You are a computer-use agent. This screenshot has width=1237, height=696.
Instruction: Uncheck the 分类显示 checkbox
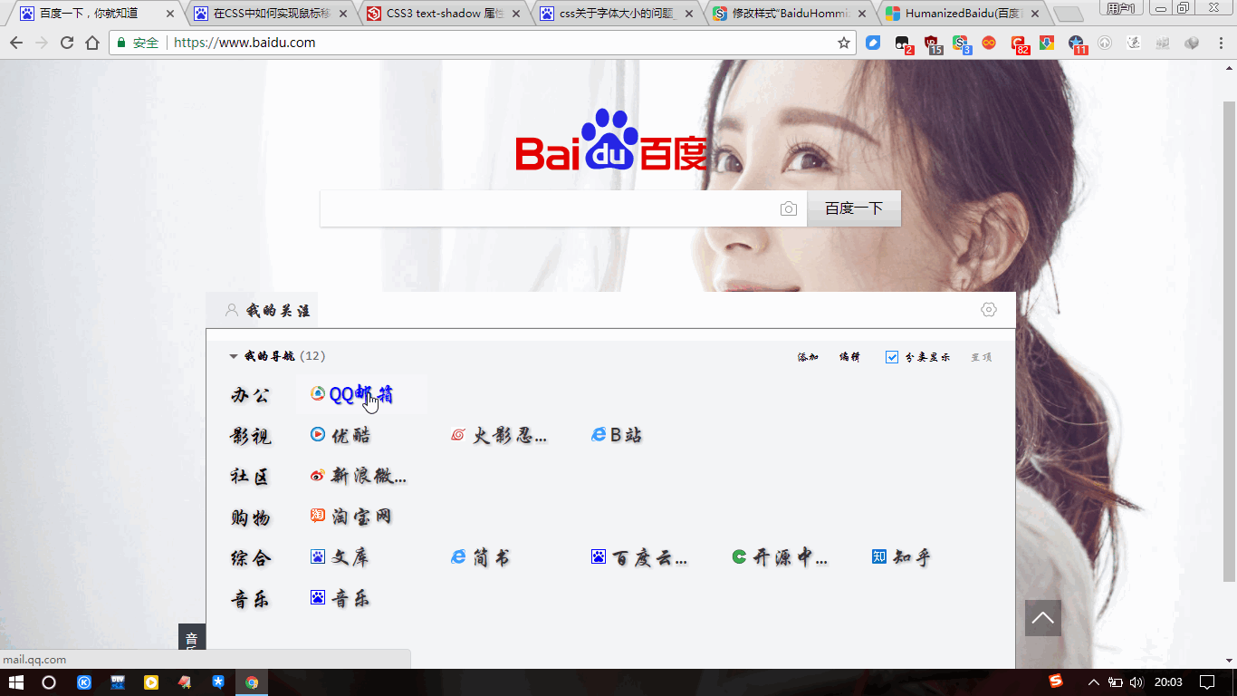coord(892,356)
